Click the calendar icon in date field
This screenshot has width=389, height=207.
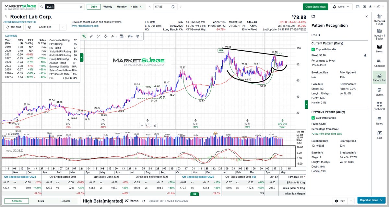coord(173,6)
